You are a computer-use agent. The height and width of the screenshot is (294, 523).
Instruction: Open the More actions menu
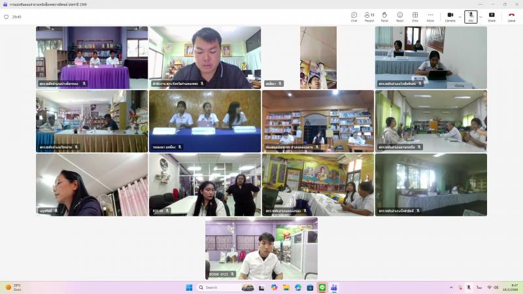[x=430, y=16]
